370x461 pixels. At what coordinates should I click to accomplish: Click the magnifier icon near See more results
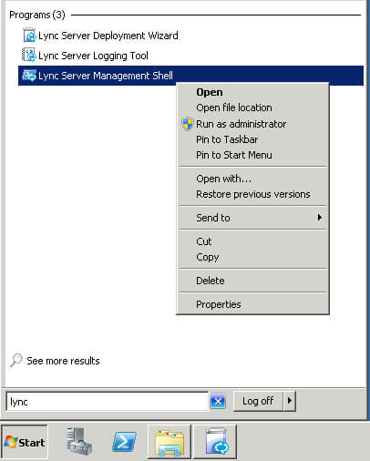16,361
